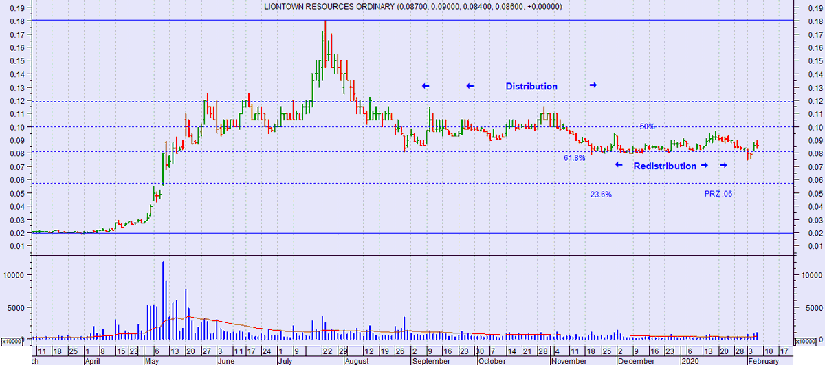Click the 23.6% retracement label
Viewport: 825px width, 365px height.
tap(601, 195)
